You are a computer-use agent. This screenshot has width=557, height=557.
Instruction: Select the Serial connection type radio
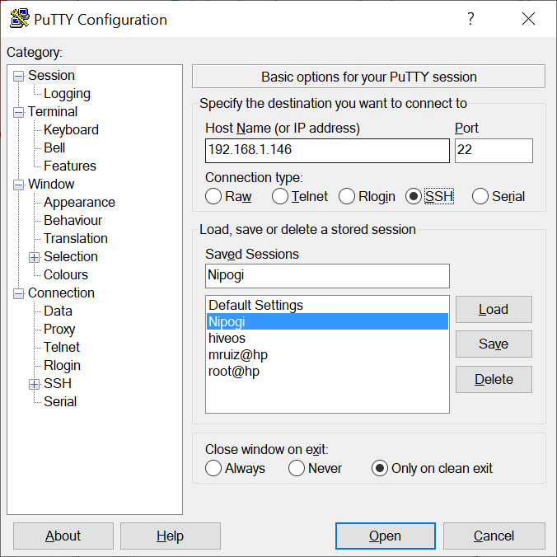click(480, 196)
